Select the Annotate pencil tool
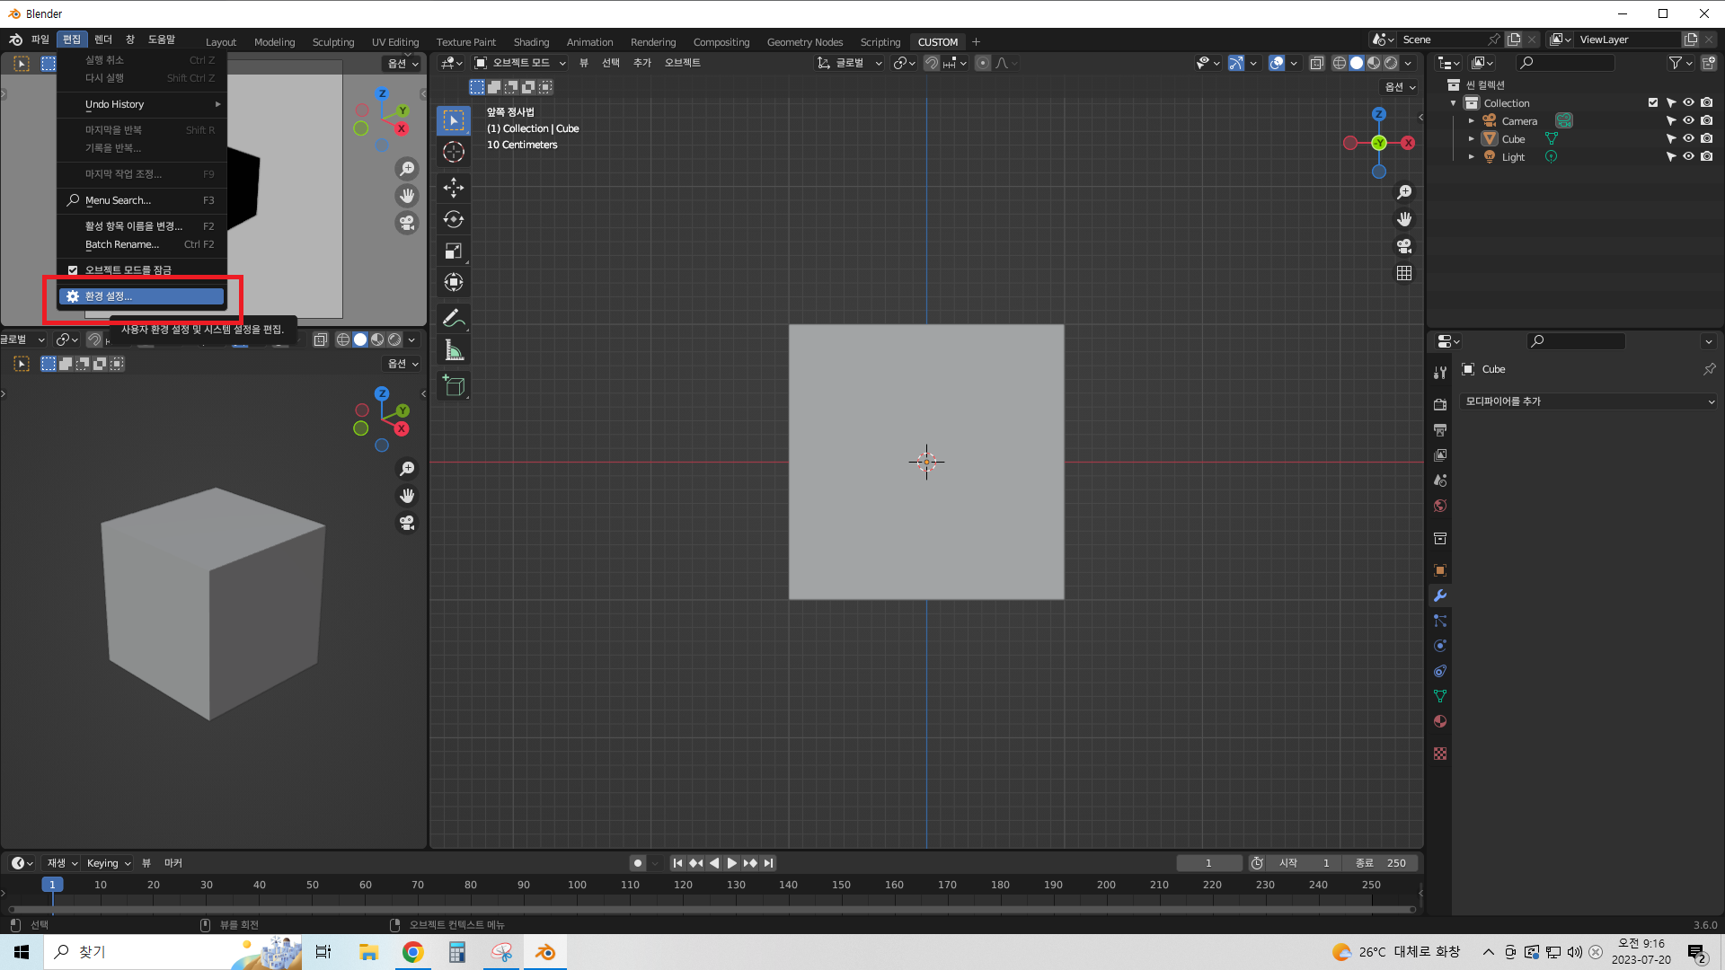This screenshot has width=1725, height=970. [x=454, y=319]
